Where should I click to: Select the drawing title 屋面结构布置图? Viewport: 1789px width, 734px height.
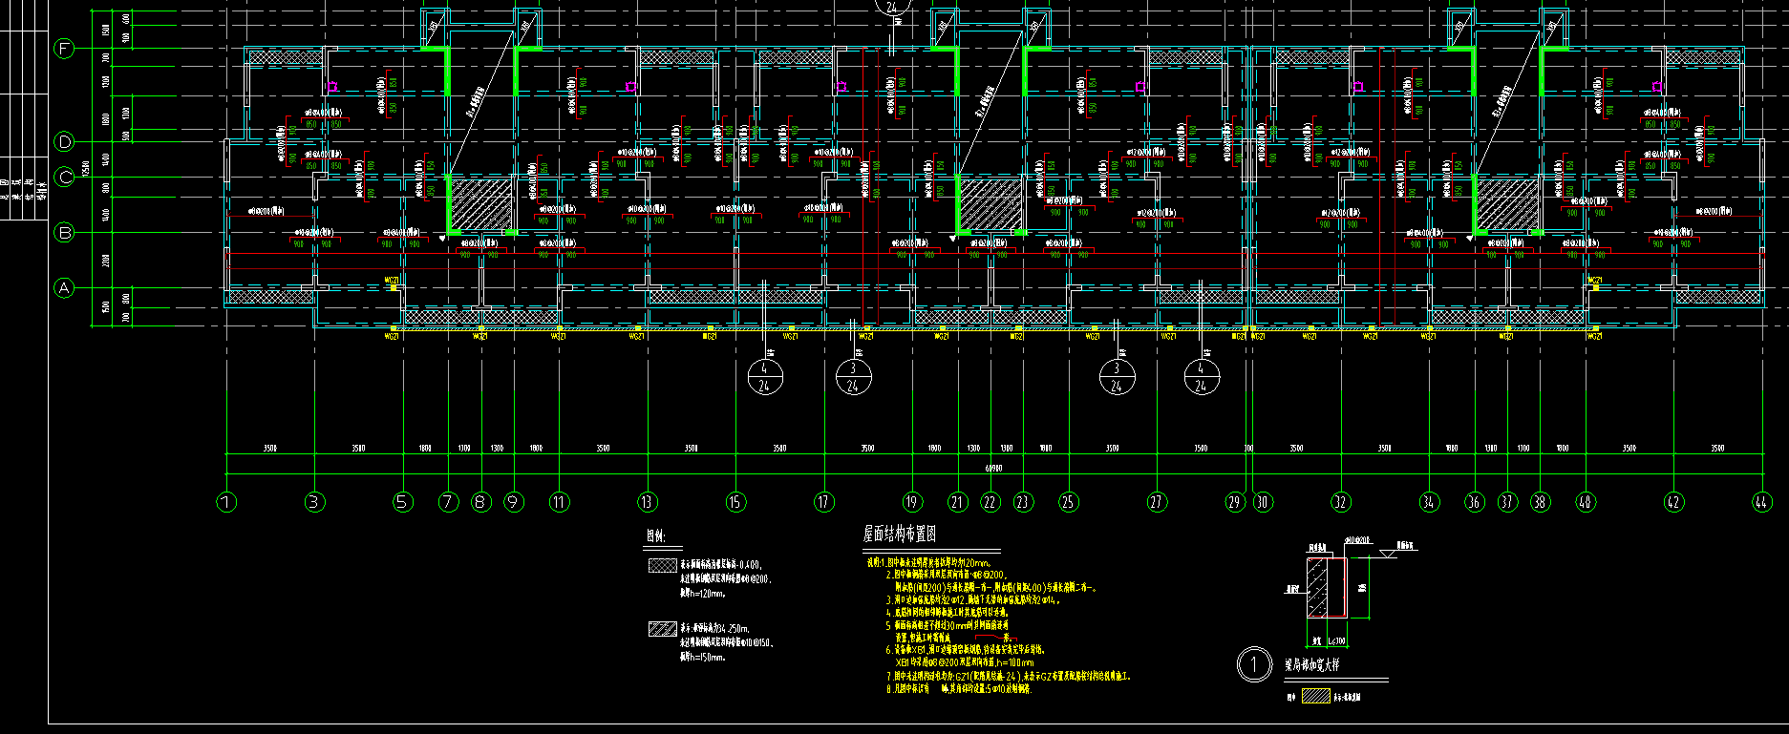coord(900,535)
